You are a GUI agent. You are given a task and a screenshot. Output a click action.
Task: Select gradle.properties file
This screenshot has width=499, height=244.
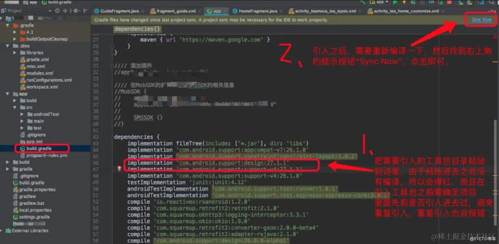pyautogui.click(x=34, y=189)
